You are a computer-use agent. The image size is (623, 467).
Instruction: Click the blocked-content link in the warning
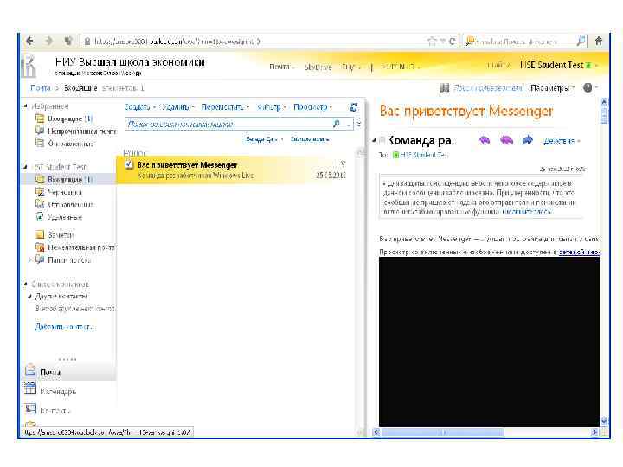click(x=527, y=212)
